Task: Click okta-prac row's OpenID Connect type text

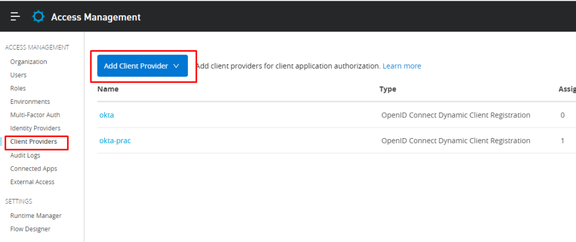Action: click(x=455, y=140)
